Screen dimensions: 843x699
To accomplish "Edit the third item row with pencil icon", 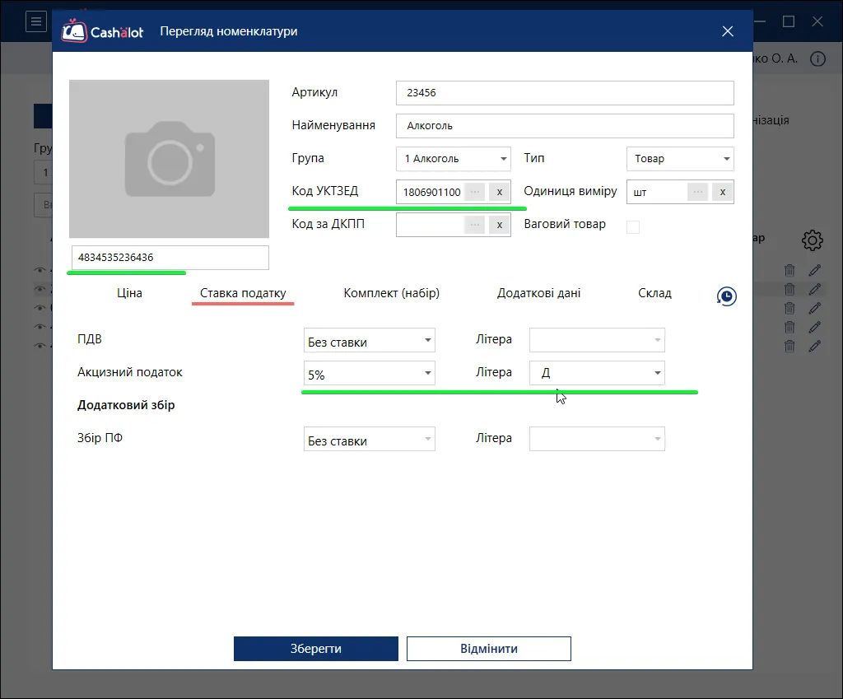I will 814,308.
